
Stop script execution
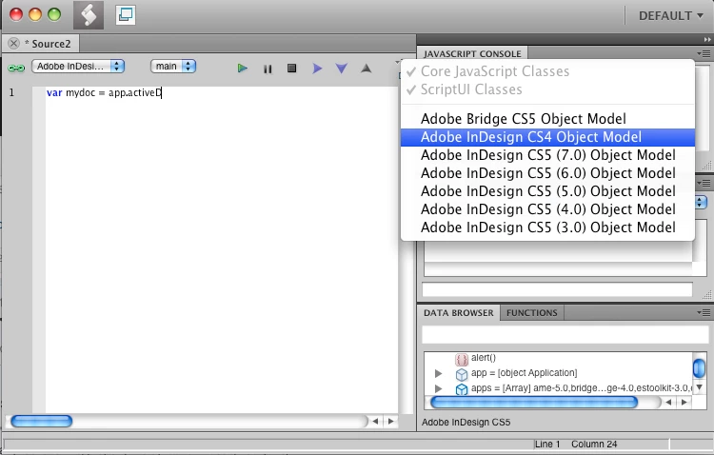click(x=292, y=69)
